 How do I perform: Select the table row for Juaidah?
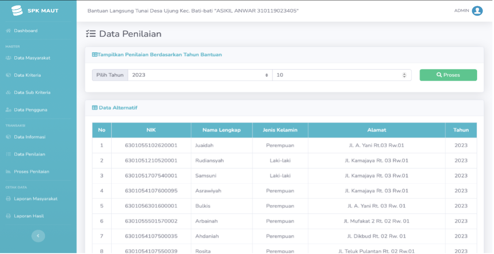click(x=284, y=145)
